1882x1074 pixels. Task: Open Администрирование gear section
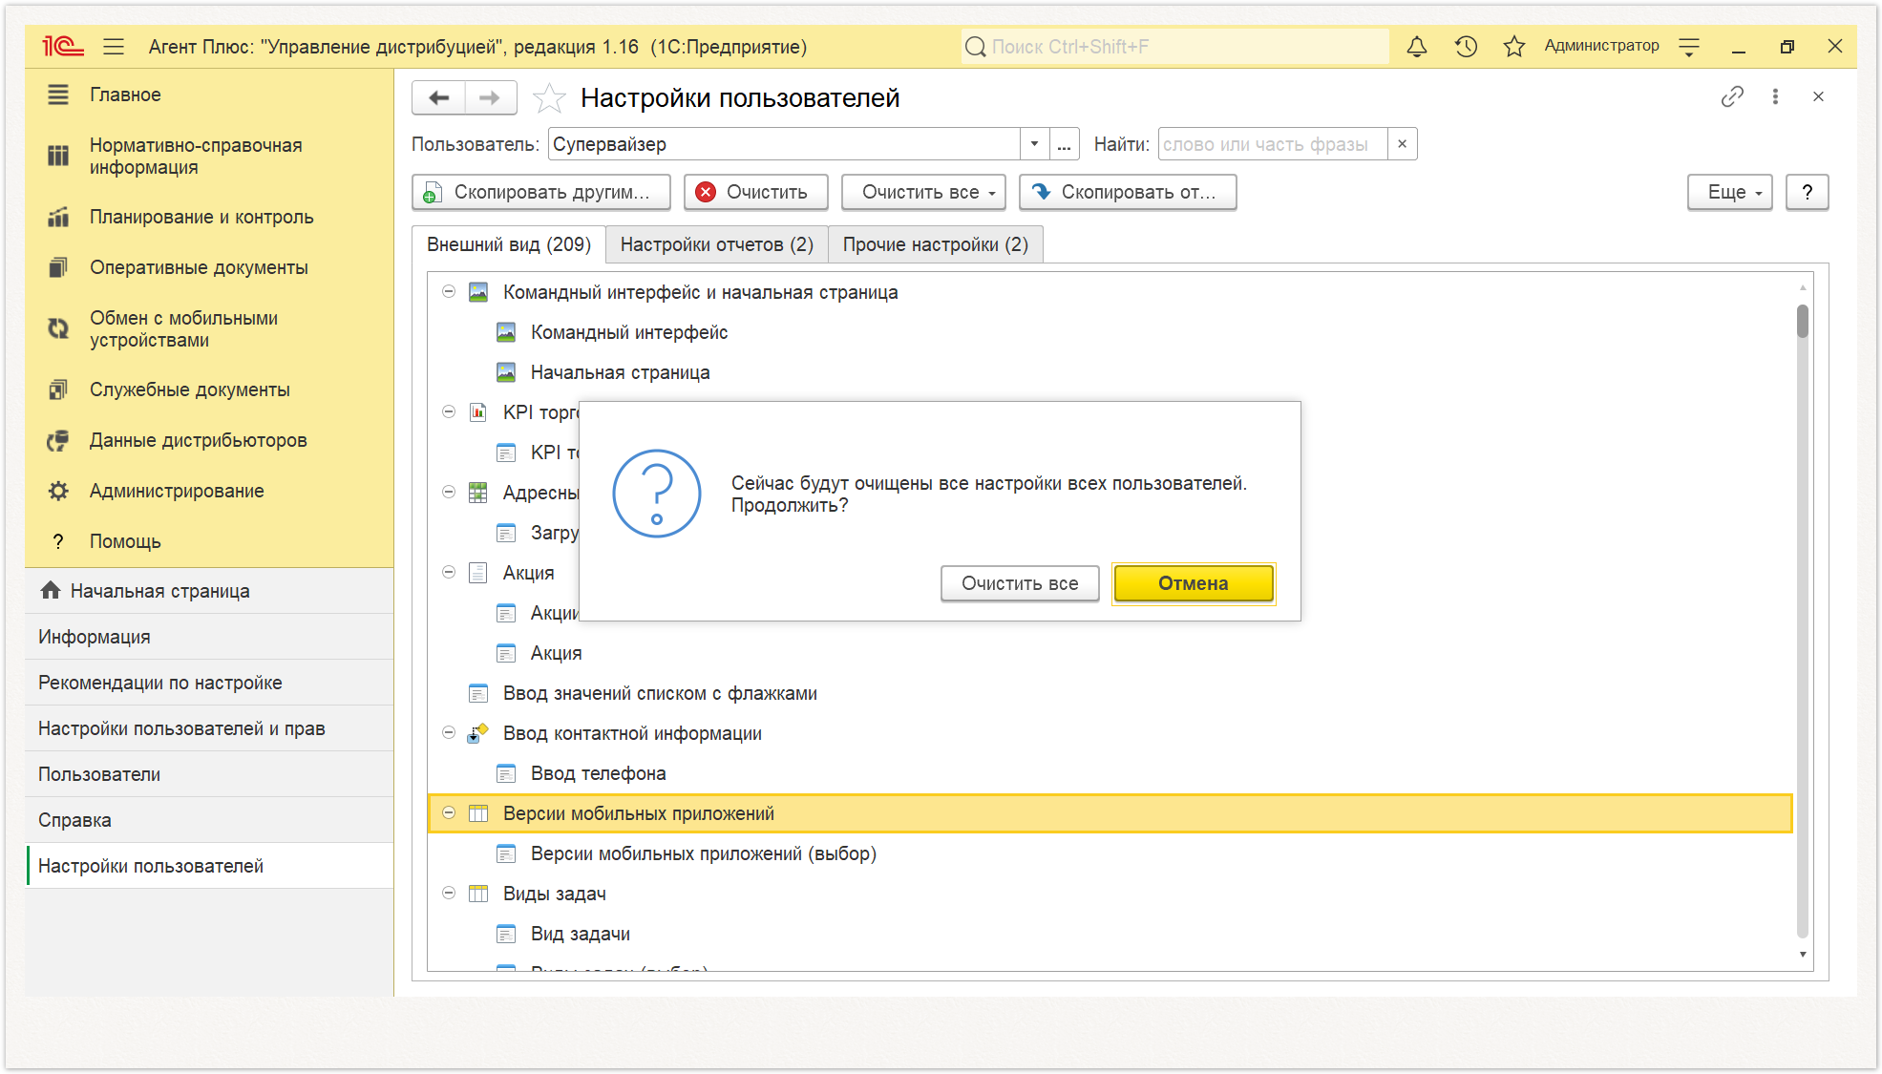(x=209, y=491)
